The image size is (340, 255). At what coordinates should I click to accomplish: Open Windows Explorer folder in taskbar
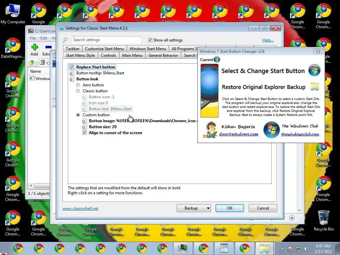click(265, 248)
